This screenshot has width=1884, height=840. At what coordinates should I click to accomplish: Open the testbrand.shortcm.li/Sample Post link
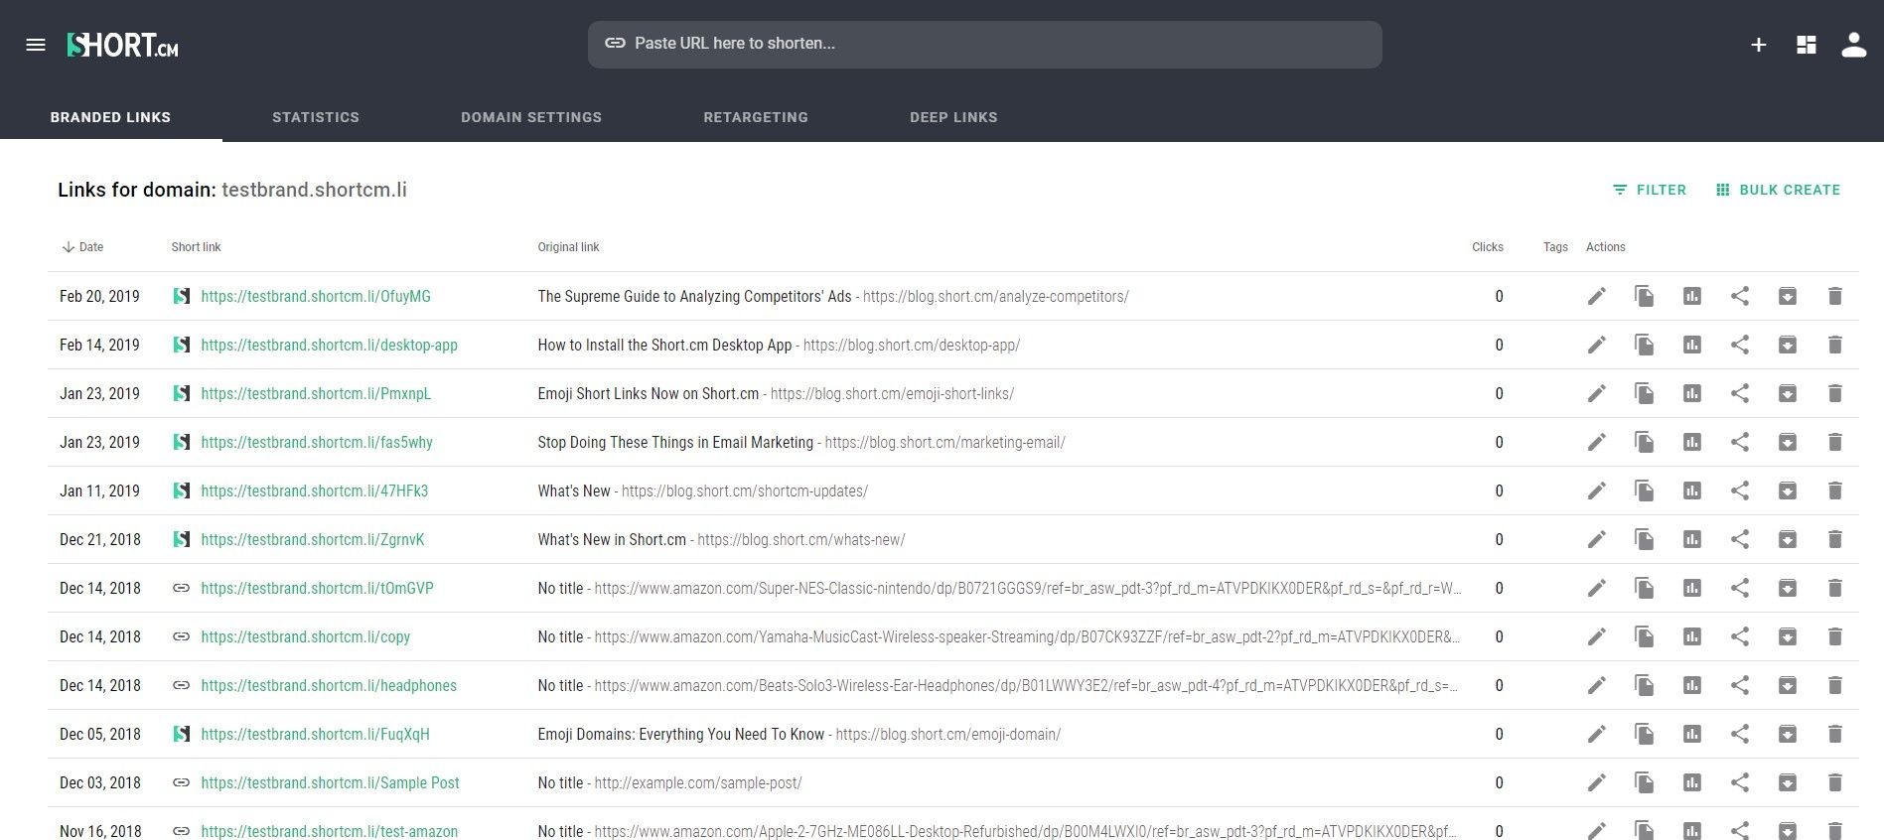(x=330, y=782)
